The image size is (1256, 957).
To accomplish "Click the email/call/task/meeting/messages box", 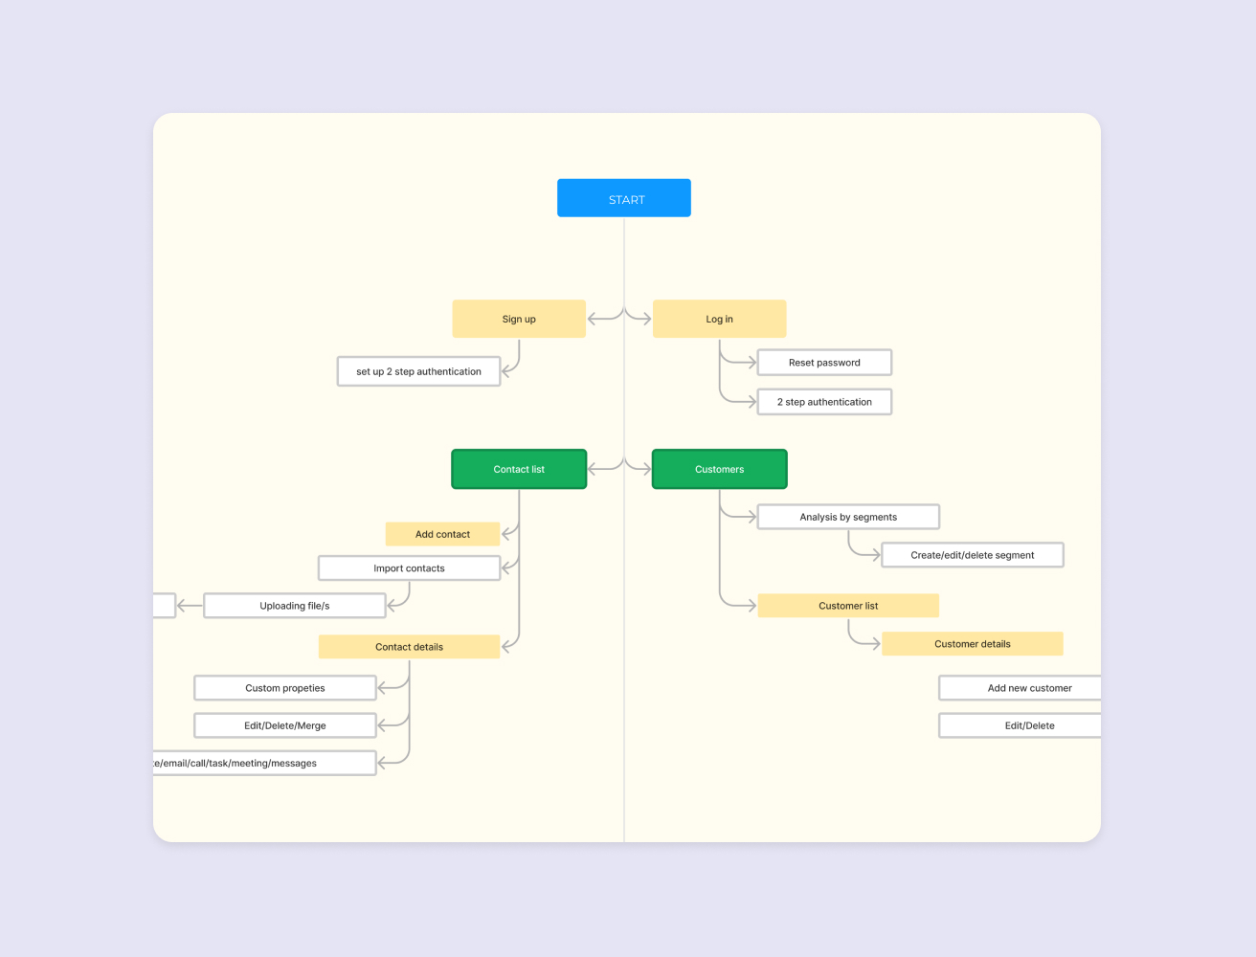I will pos(264,763).
